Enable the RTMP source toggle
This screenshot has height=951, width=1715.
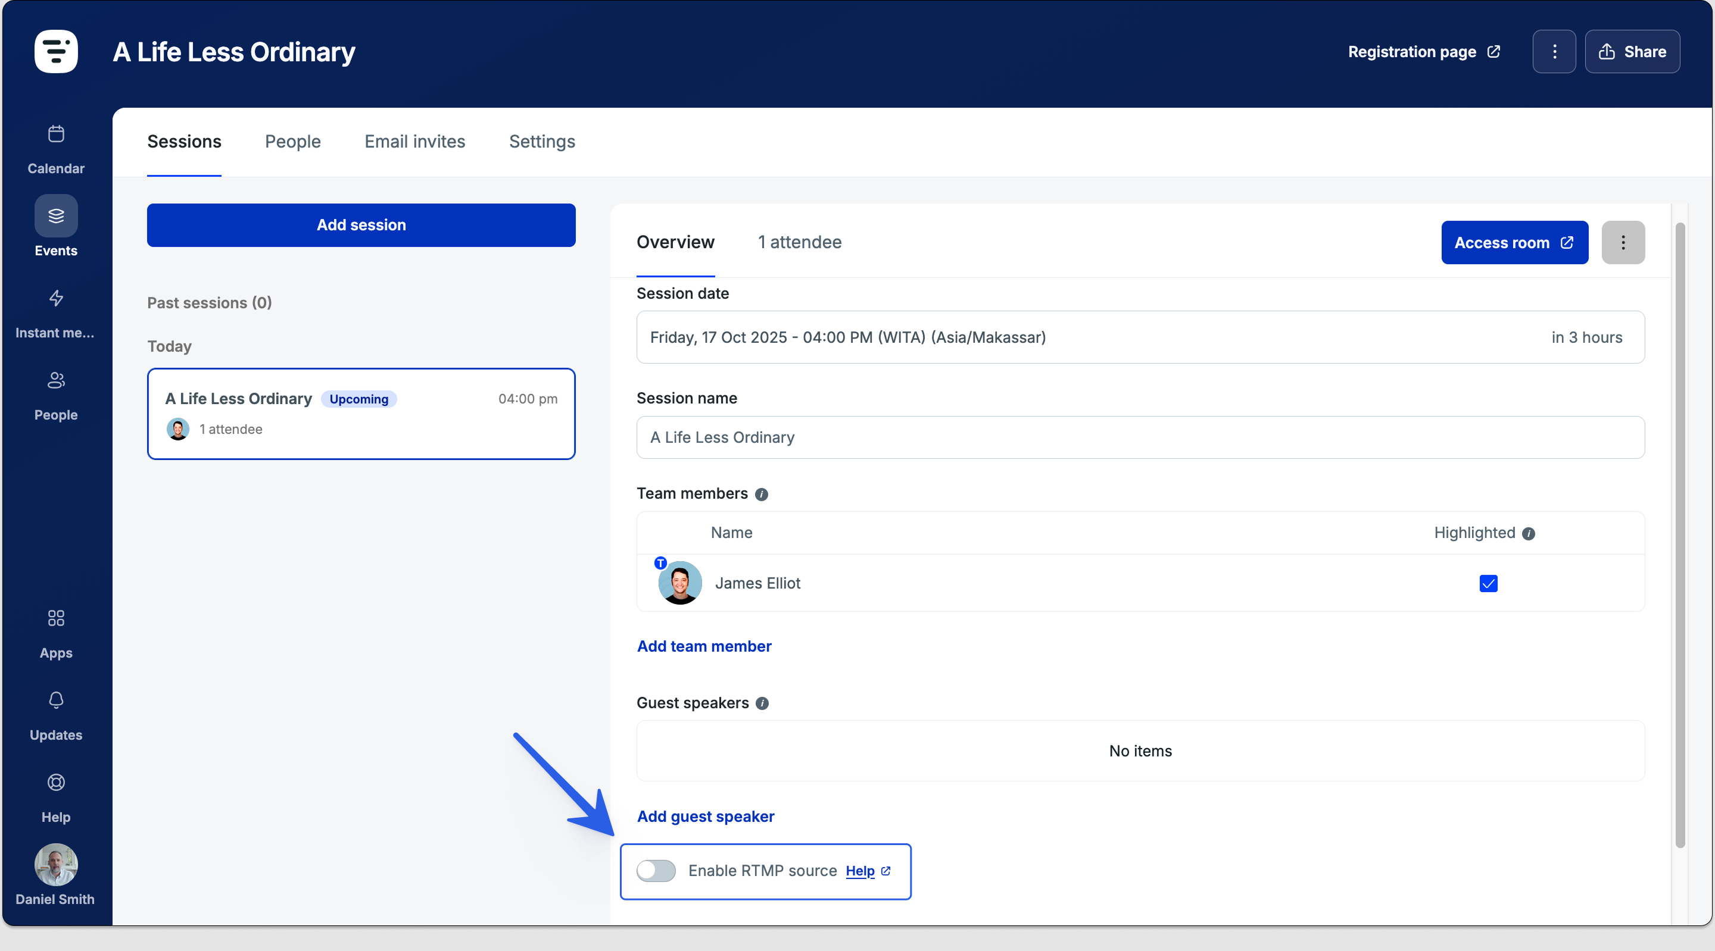click(x=656, y=871)
